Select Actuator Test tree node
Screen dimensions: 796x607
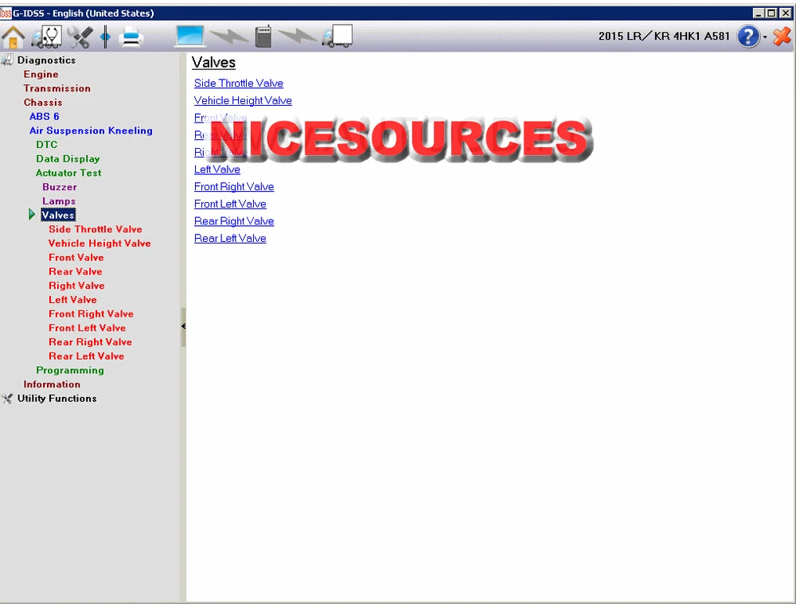(68, 173)
